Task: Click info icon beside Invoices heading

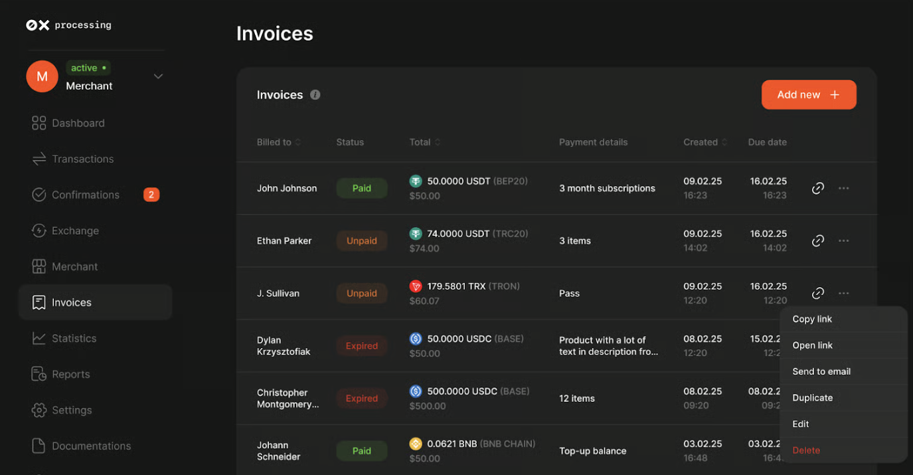Action: click(x=315, y=95)
